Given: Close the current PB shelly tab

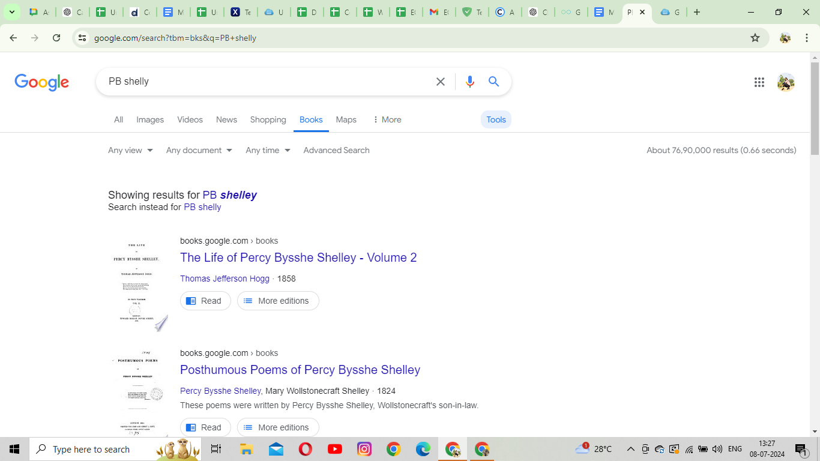Looking at the screenshot, I should click(x=642, y=12).
